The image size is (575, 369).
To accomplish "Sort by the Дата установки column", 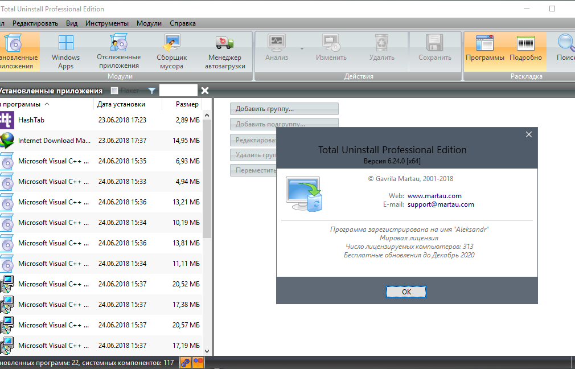I will tap(128, 104).
